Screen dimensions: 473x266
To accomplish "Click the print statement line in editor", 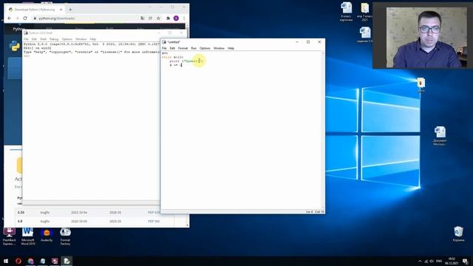I will pos(186,61).
